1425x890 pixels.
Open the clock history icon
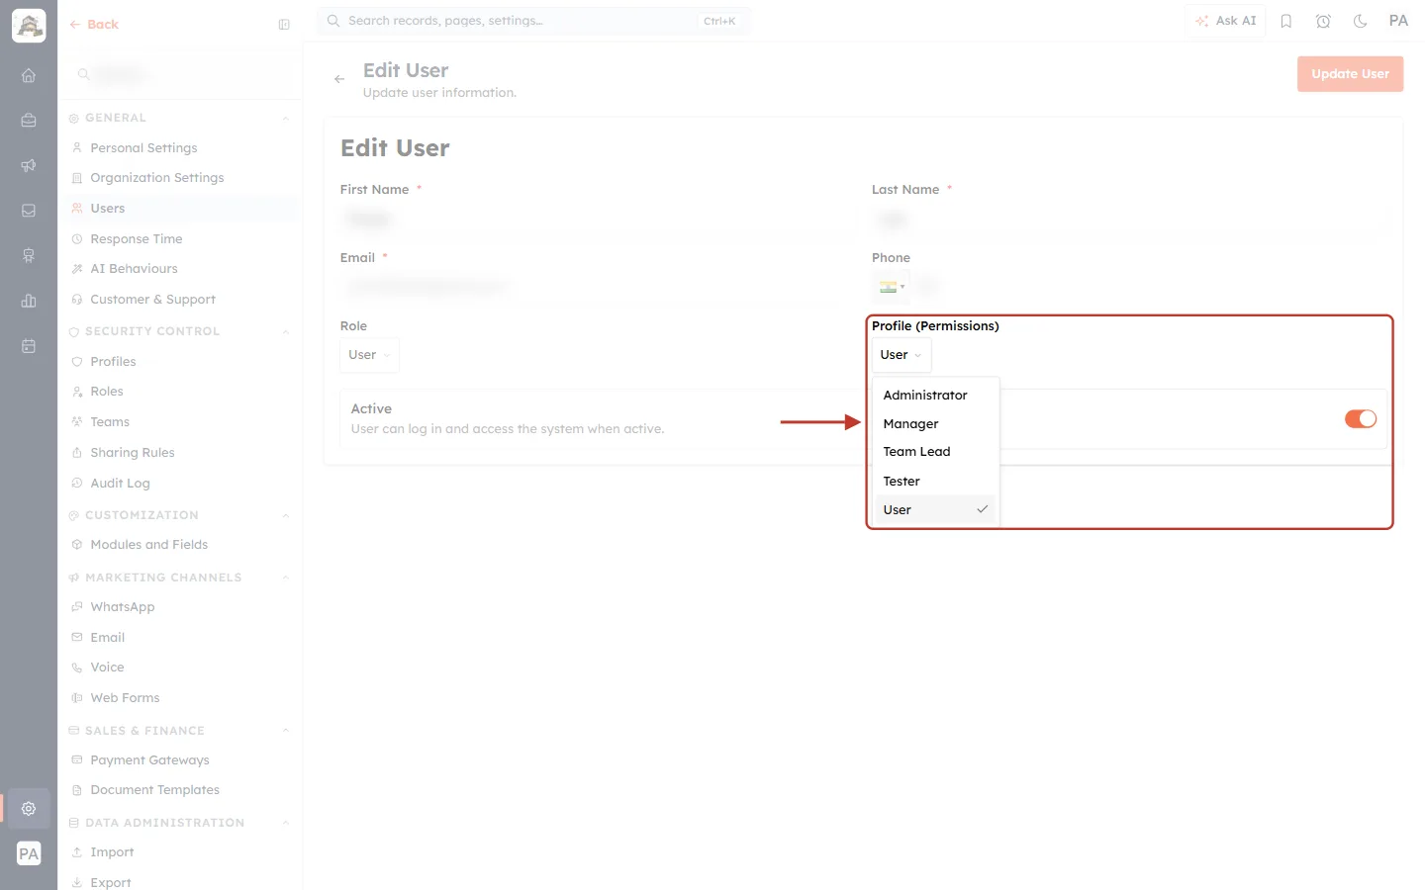click(x=1323, y=21)
